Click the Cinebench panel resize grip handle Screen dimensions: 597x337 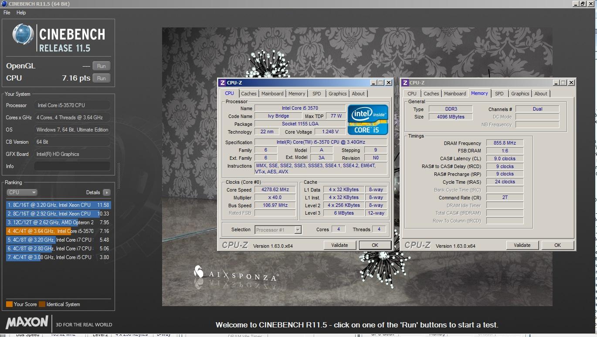pyautogui.click(x=119, y=175)
